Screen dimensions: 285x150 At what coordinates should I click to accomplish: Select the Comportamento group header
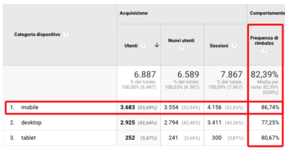click(x=267, y=13)
